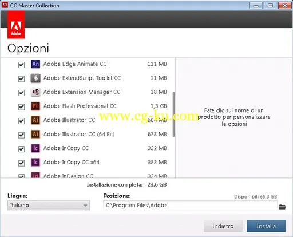Uncheck Adobe InCopy CC 332 MB
The height and width of the screenshot is (237, 293).
pos(21,149)
